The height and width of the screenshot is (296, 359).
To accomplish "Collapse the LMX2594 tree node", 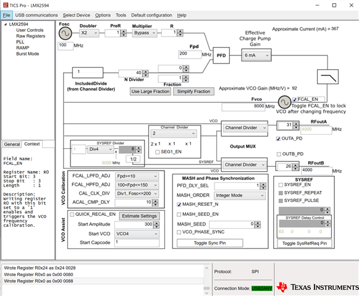I will pos(6,24).
